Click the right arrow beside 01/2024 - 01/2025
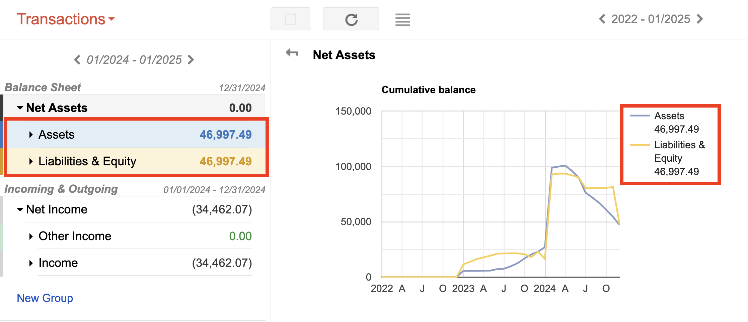This screenshot has height=322, width=748. 191,60
